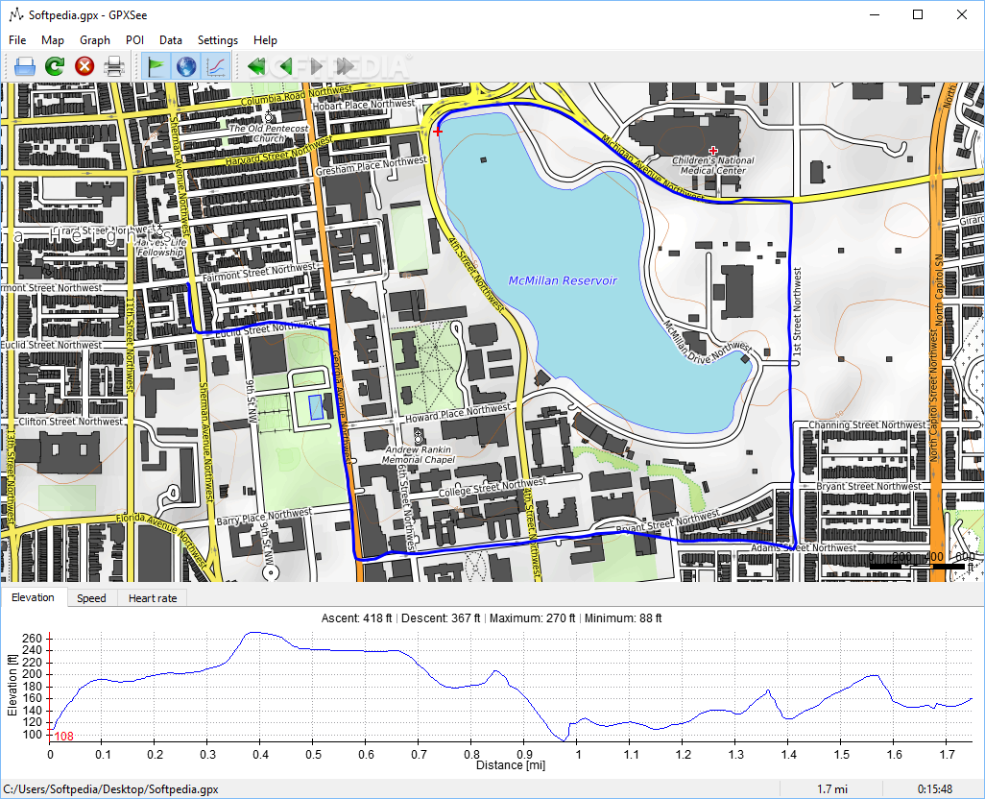Click the elevation peak near 0.4 mi
The image size is (985, 799).
[x=252, y=633]
